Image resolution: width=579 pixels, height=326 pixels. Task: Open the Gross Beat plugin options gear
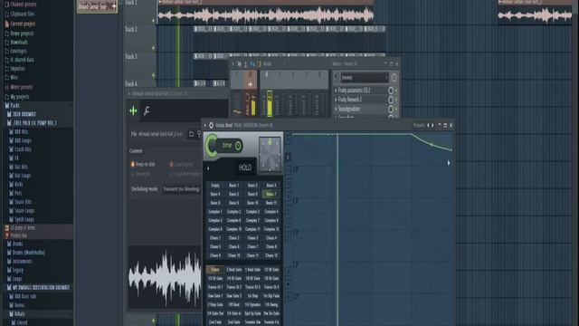pyautogui.click(x=211, y=125)
